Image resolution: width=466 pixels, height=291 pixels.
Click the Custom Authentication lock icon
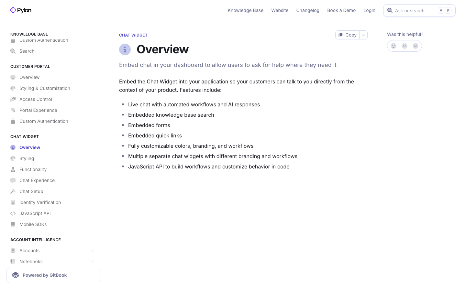click(13, 121)
